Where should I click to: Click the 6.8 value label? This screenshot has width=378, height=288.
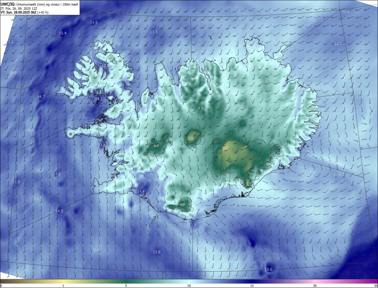point(264,81)
